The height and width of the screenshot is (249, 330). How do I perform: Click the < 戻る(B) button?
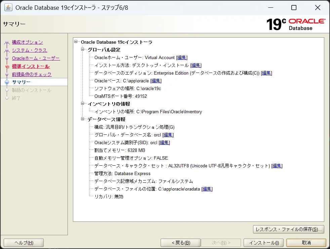pos(180,243)
